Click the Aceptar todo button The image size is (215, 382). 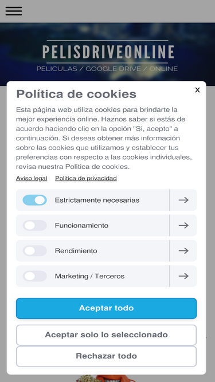106,308
